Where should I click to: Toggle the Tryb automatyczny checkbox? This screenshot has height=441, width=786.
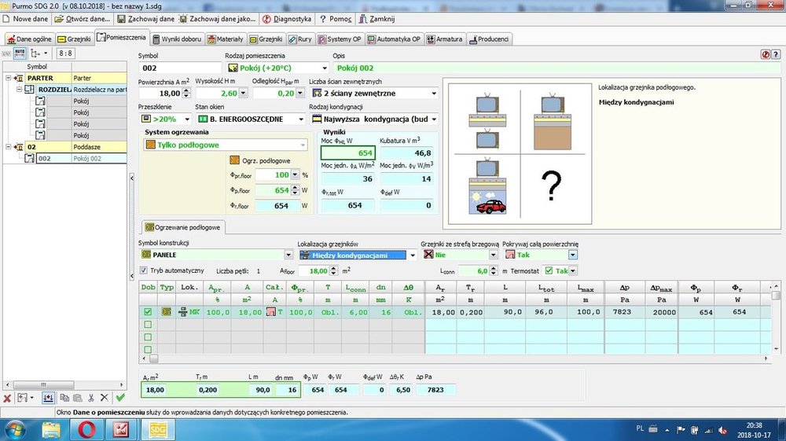[x=143, y=270]
